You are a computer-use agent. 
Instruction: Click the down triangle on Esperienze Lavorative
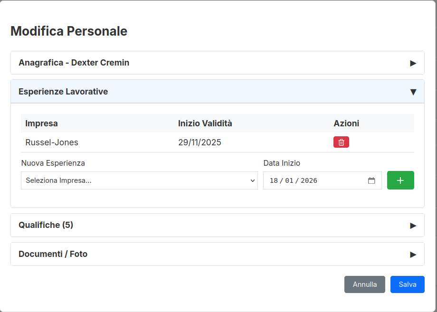(413, 92)
